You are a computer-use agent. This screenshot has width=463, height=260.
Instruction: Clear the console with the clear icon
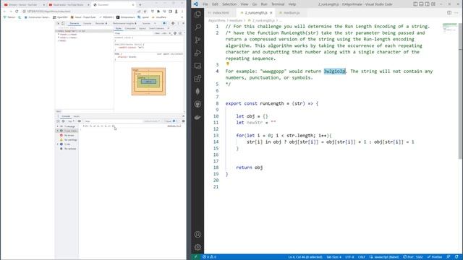(x=63, y=121)
